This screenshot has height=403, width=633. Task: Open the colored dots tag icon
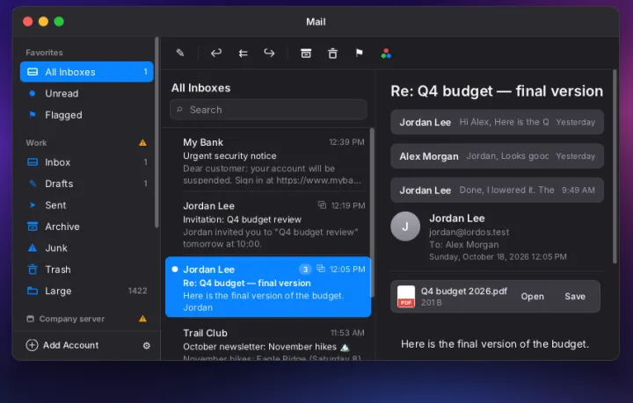coord(386,54)
